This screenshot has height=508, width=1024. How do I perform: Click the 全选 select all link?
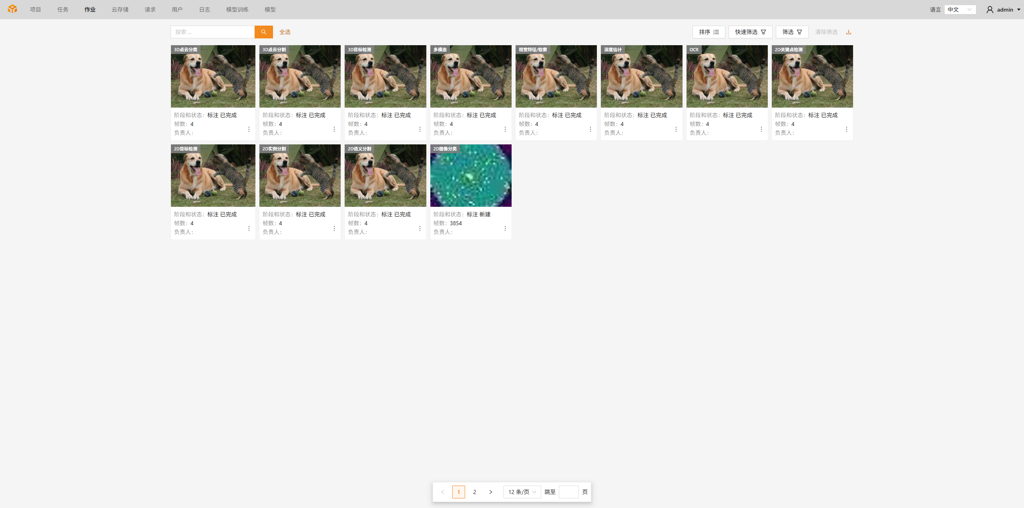pos(285,32)
